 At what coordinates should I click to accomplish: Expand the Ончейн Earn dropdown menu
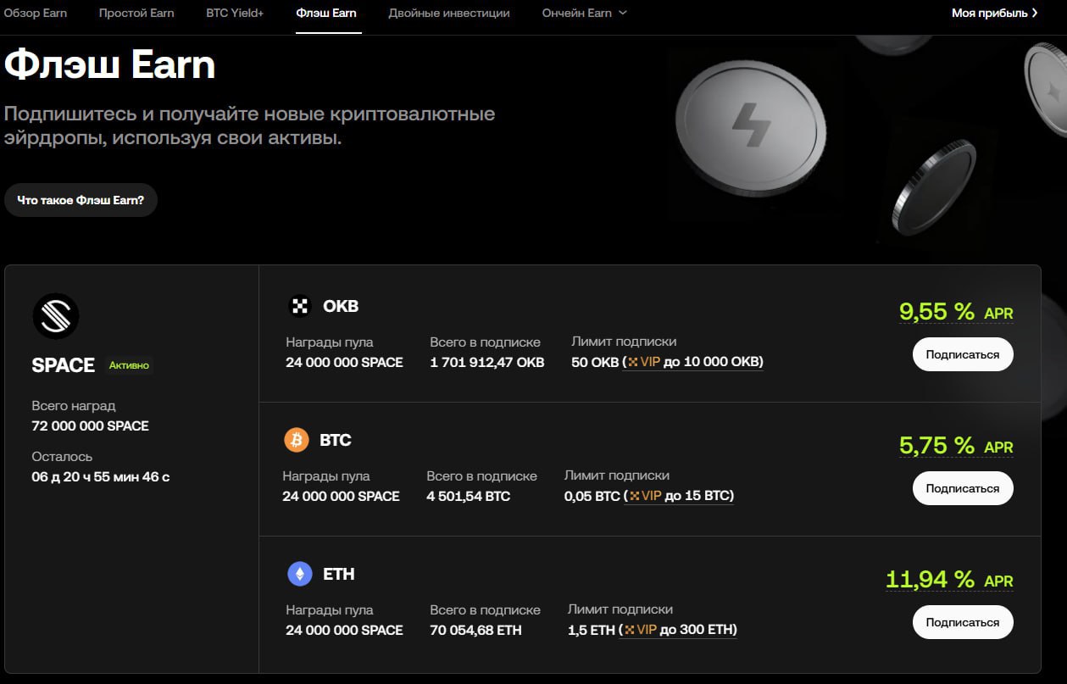[x=623, y=14]
